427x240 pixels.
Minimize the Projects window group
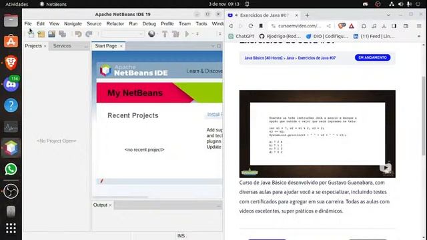(x=86, y=47)
